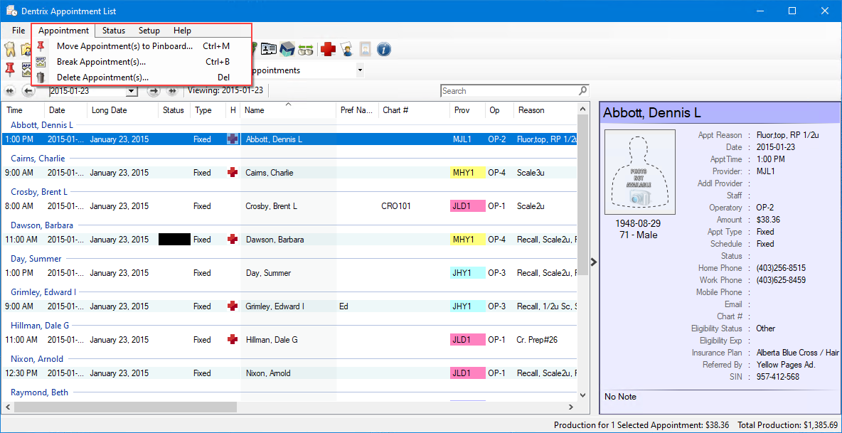Viewport: 842px width, 433px height.
Task: Go to next day with right arrow
Action: point(153,91)
